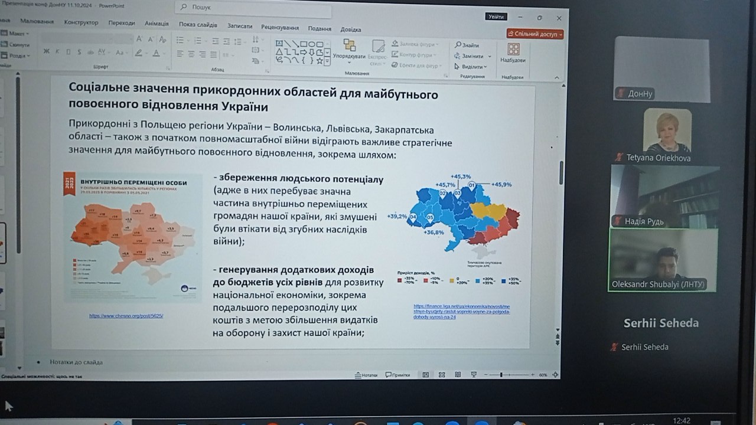756x425 pixels.
Task: Open Контур фігури shape outline dropdown
Action: 413,54
